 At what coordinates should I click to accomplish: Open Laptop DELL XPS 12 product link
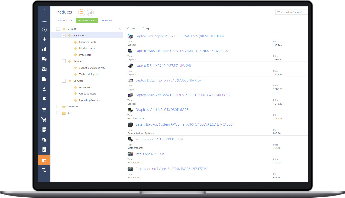click(163, 66)
